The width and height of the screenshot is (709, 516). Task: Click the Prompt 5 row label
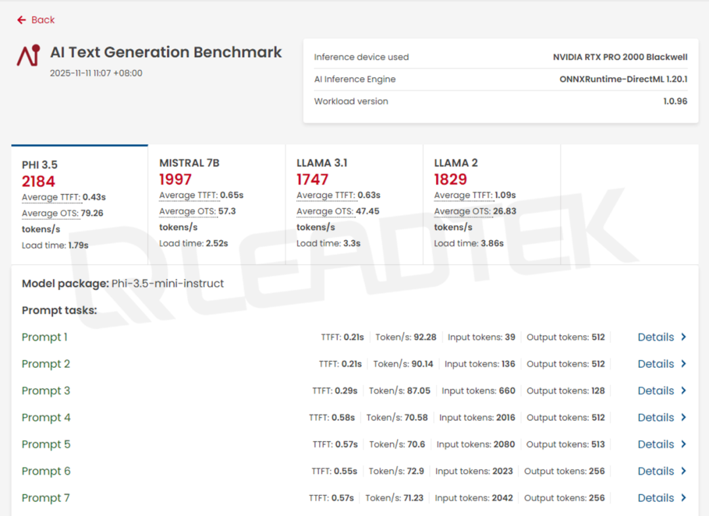46,445
